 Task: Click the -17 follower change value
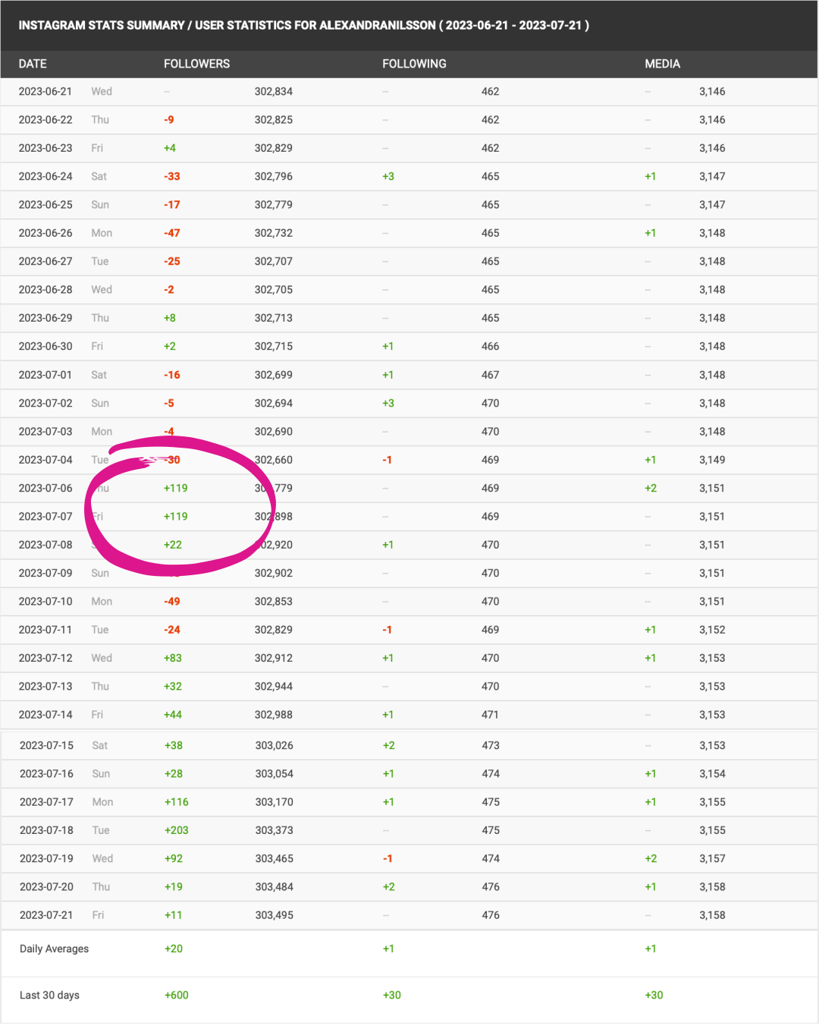[172, 205]
